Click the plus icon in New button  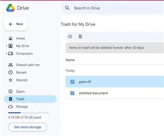pyautogui.click(x=10, y=24)
